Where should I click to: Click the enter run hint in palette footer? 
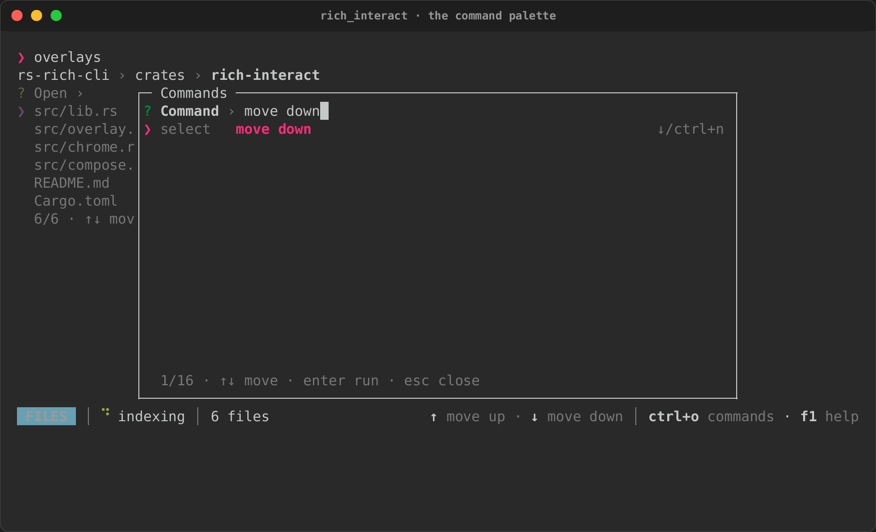click(341, 381)
